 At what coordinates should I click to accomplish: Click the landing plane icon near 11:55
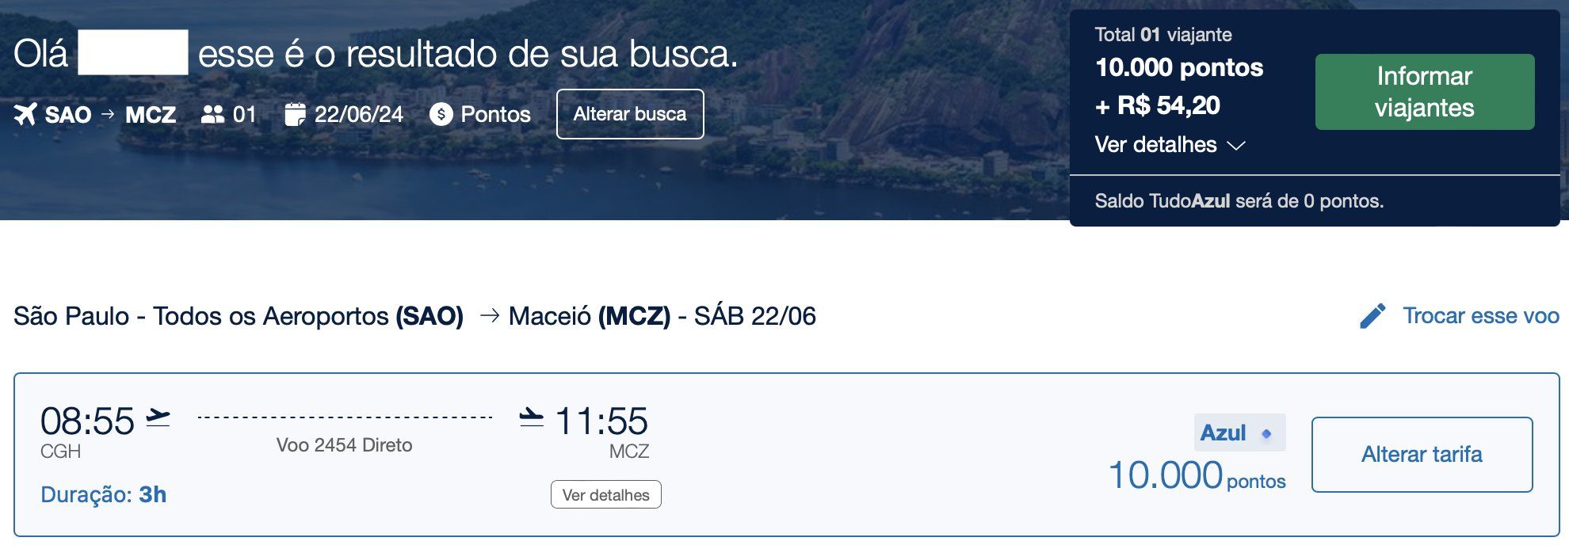(531, 417)
